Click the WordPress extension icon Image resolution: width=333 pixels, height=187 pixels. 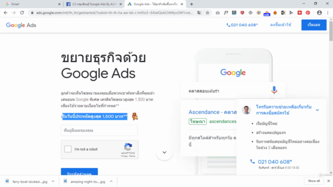[250, 12]
